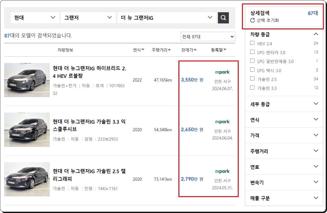This screenshot has height=213, width=327.
Task: Open 가솔린 2.5 캘리그래피 listing title
Action: tap(89, 175)
